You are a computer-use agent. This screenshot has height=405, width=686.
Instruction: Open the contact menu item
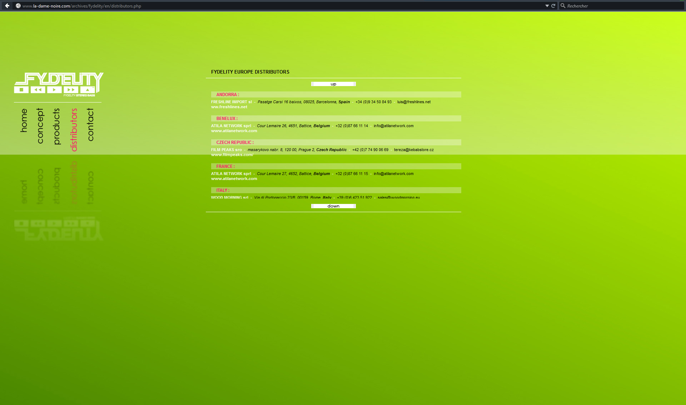(90, 124)
